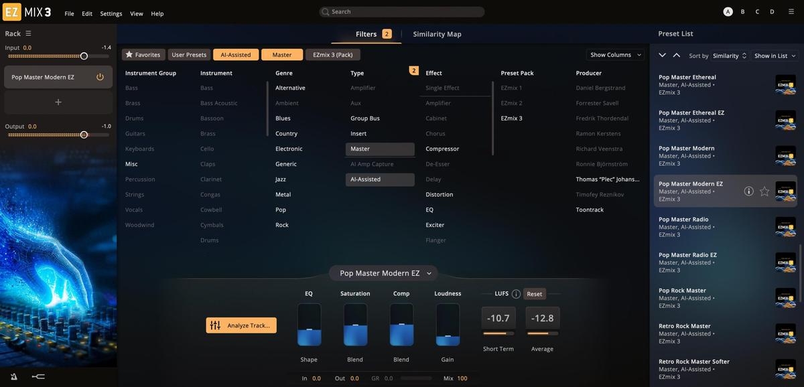Image resolution: width=804 pixels, height=387 pixels.
Task: Show info for Pop Master Modern EZ preset
Action: point(749,191)
